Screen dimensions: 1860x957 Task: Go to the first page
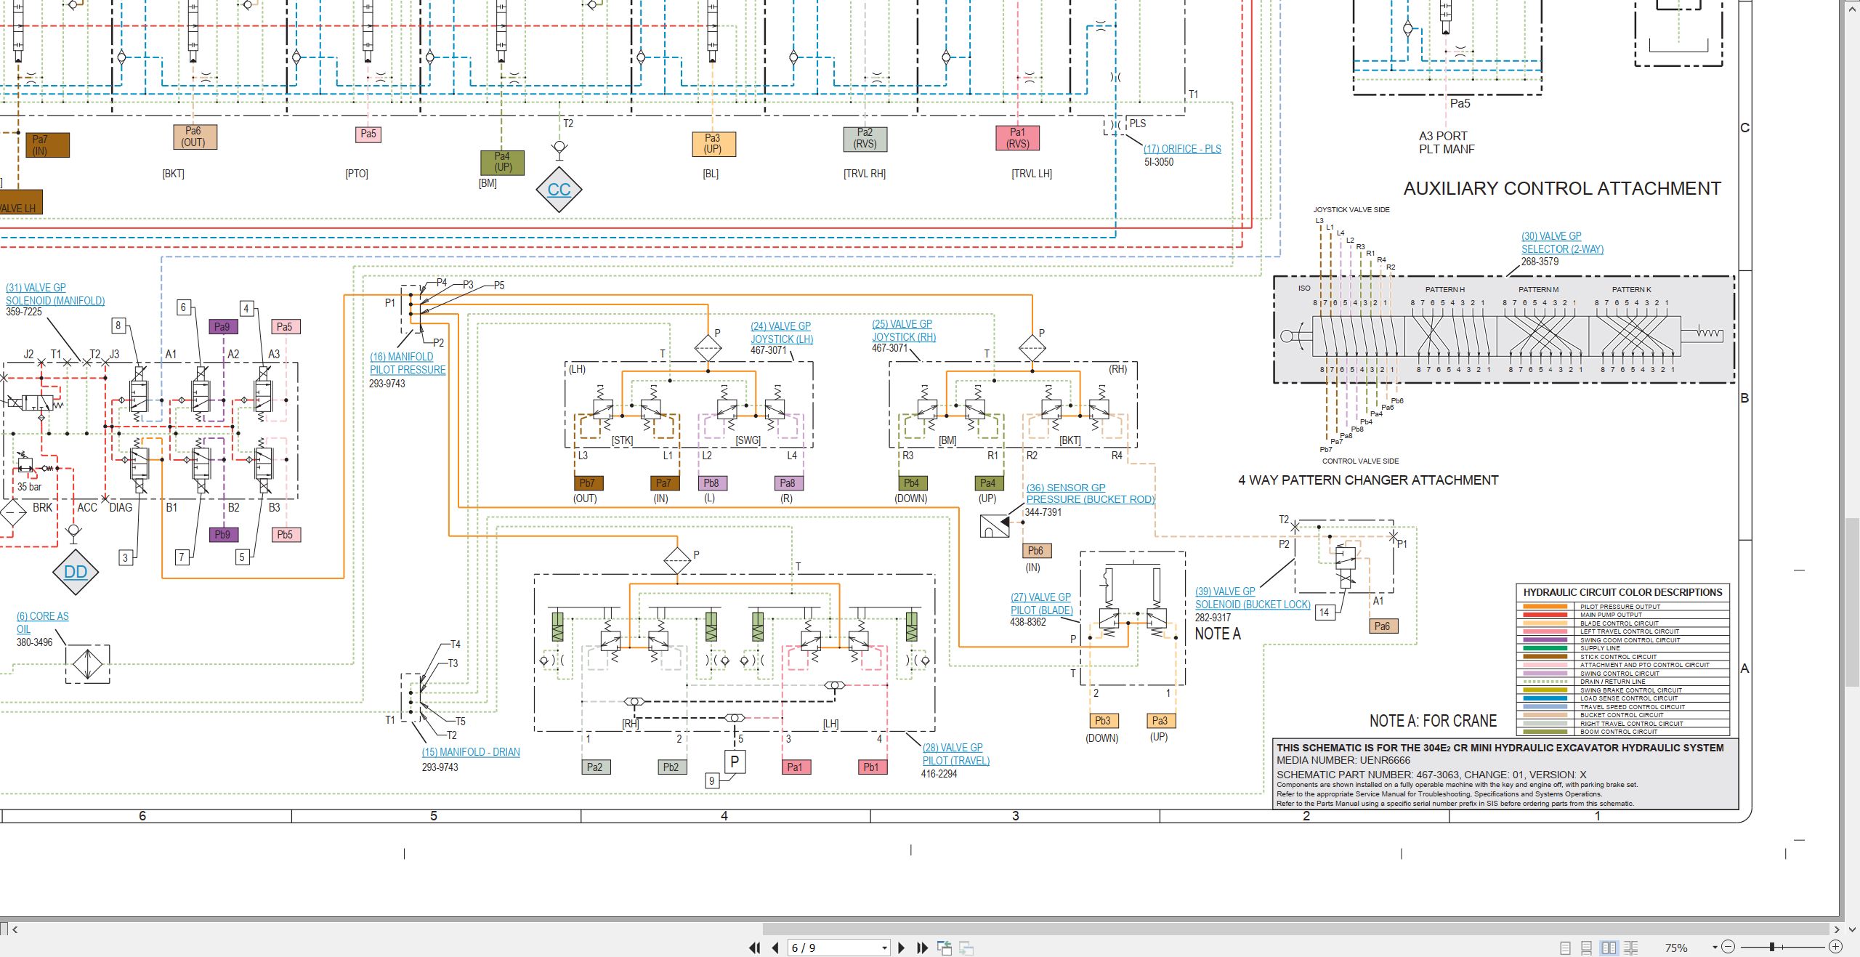(x=754, y=948)
